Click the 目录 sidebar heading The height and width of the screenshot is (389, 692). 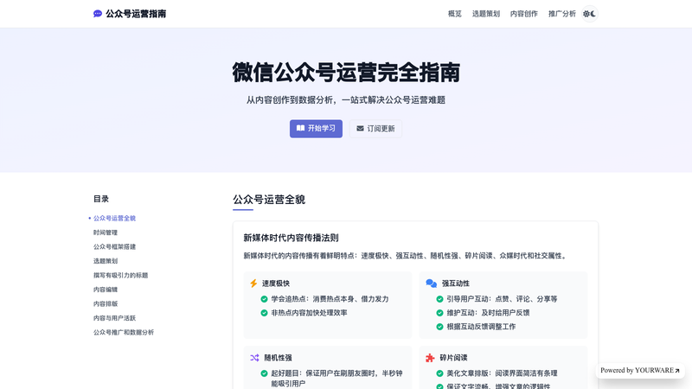pos(101,199)
